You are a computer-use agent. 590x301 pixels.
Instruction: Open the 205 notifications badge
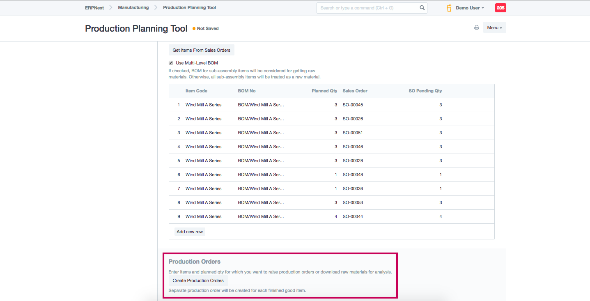pyautogui.click(x=500, y=8)
